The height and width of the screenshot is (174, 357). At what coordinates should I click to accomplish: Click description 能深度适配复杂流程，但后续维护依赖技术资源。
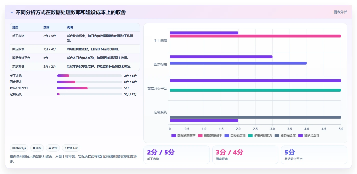point(99,67)
